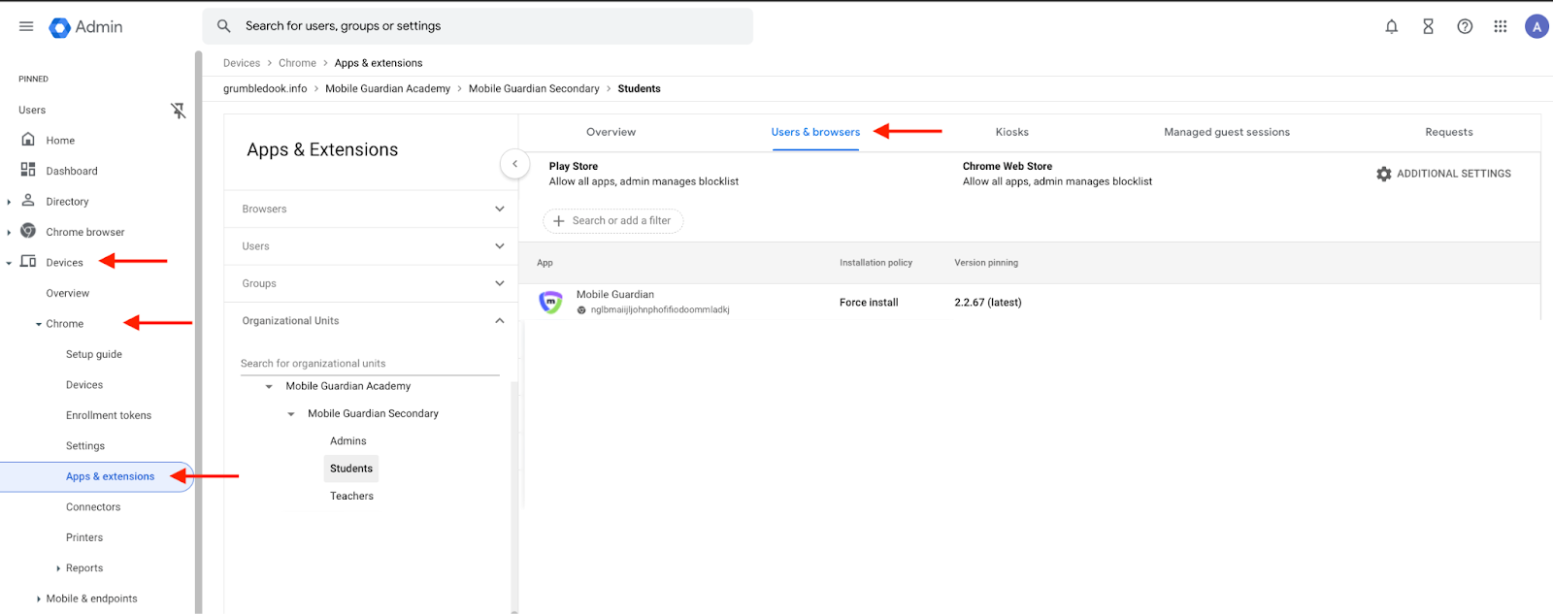
Task: Click the Home house icon
Action: 28,140
